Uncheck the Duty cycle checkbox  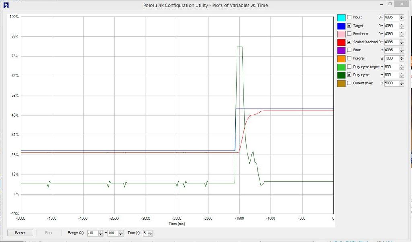pos(349,75)
